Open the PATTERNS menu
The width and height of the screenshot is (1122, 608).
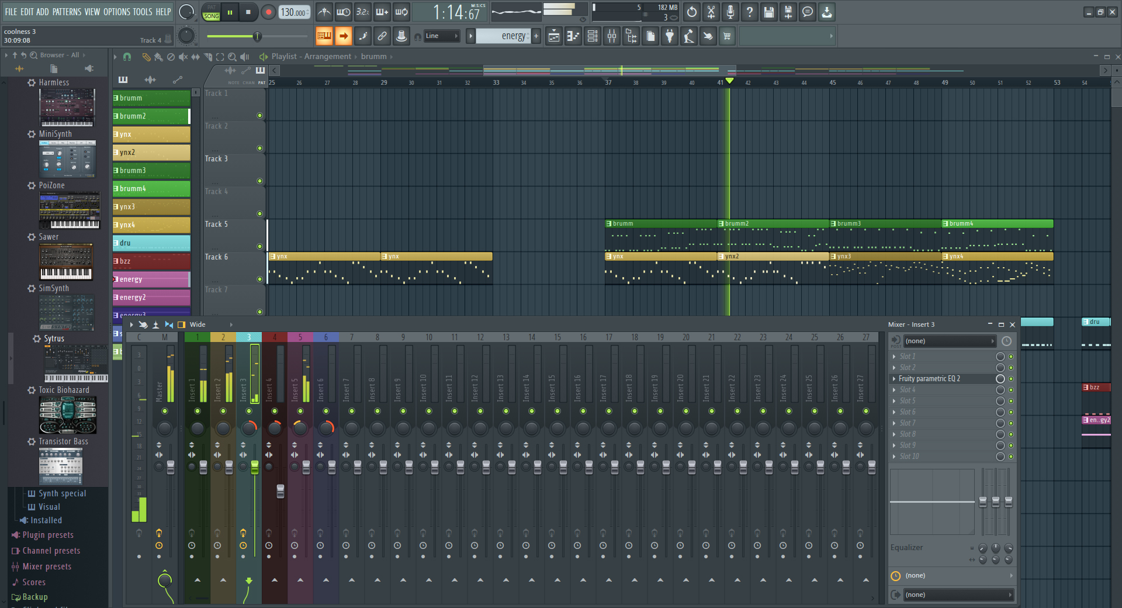click(x=67, y=12)
